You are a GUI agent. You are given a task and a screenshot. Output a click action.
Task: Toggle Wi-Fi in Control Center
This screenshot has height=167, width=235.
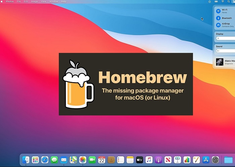click(218, 11)
